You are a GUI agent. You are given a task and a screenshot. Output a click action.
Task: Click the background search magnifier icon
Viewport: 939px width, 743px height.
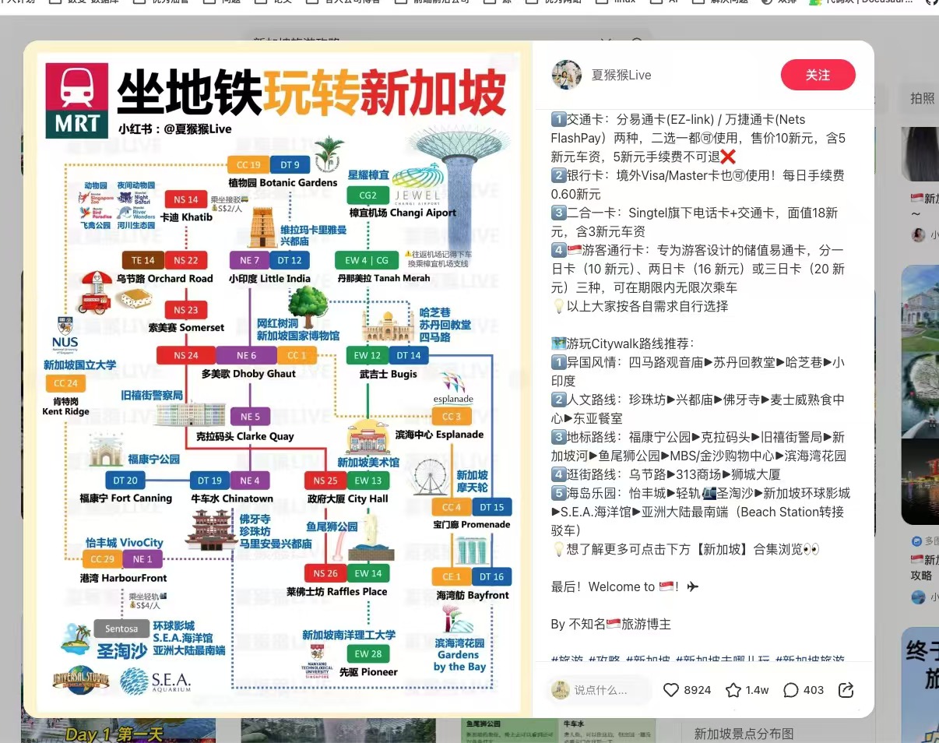(637, 42)
